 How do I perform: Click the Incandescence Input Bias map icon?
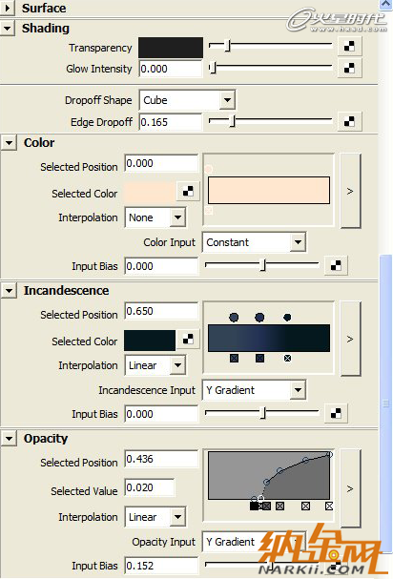pos(336,414)
